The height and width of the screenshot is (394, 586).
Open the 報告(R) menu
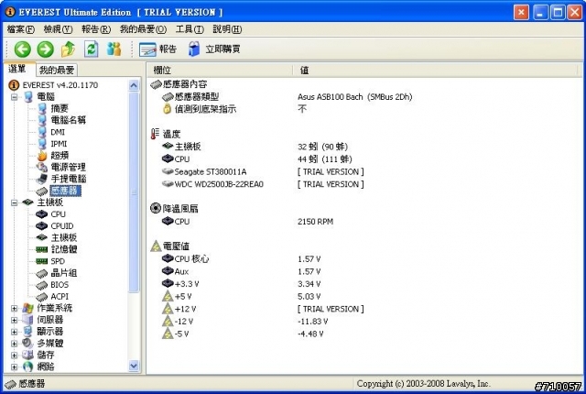click(x=96, y=29)
